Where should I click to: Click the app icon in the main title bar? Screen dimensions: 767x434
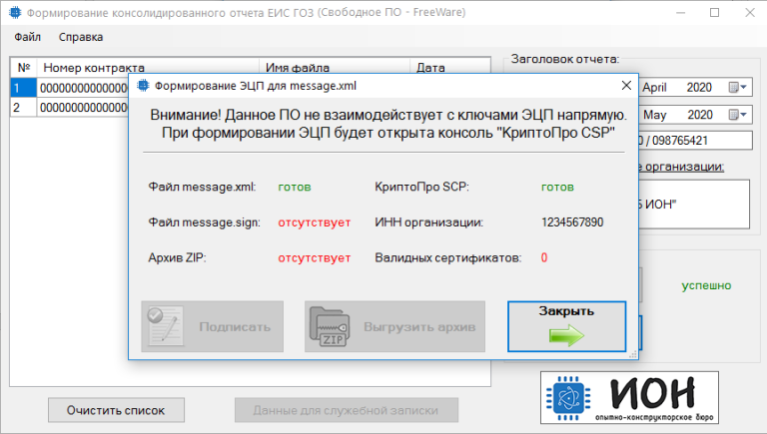point(14,13)
